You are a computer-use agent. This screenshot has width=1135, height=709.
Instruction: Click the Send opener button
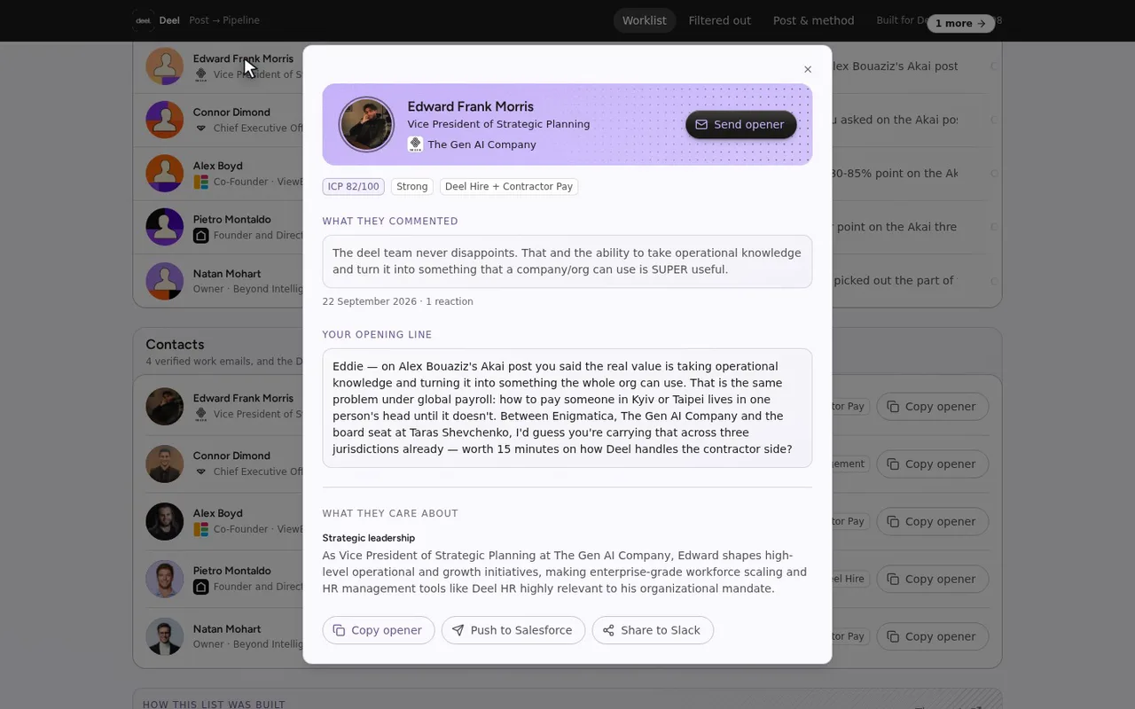coord(740,124)
